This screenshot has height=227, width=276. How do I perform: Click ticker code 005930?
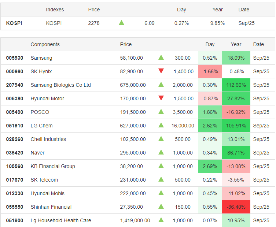(15, 58)
